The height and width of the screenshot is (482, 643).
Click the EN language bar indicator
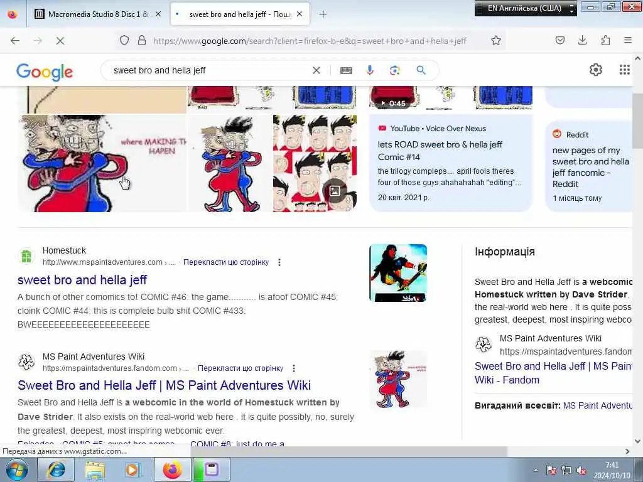coord(524,8)
